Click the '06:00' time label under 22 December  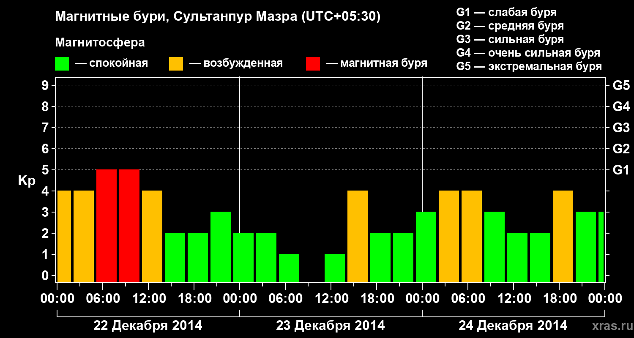click(x=103, y=299)
